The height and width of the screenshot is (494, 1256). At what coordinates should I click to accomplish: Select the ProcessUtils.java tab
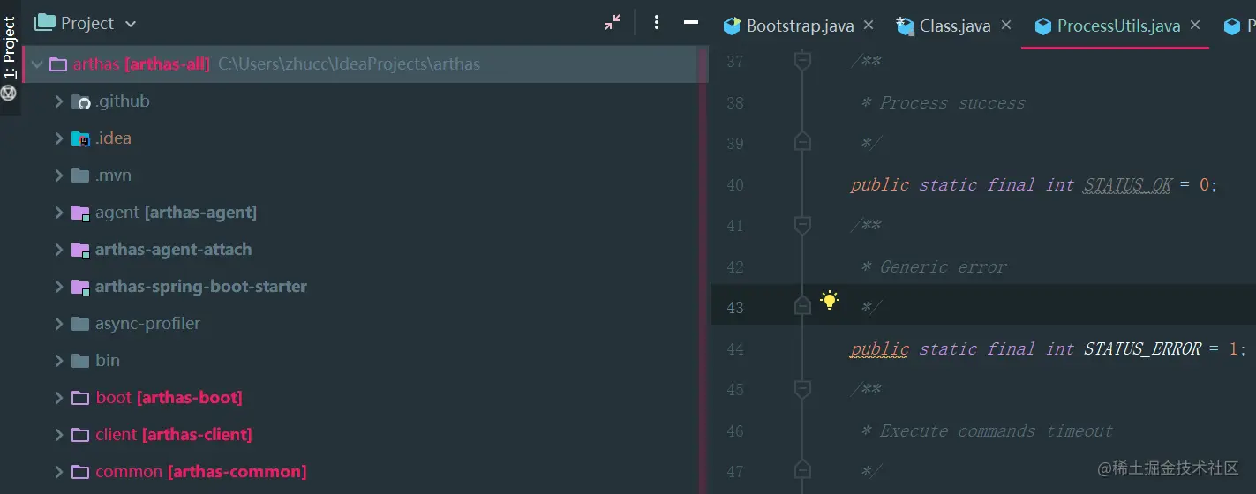coord(1118,26)
